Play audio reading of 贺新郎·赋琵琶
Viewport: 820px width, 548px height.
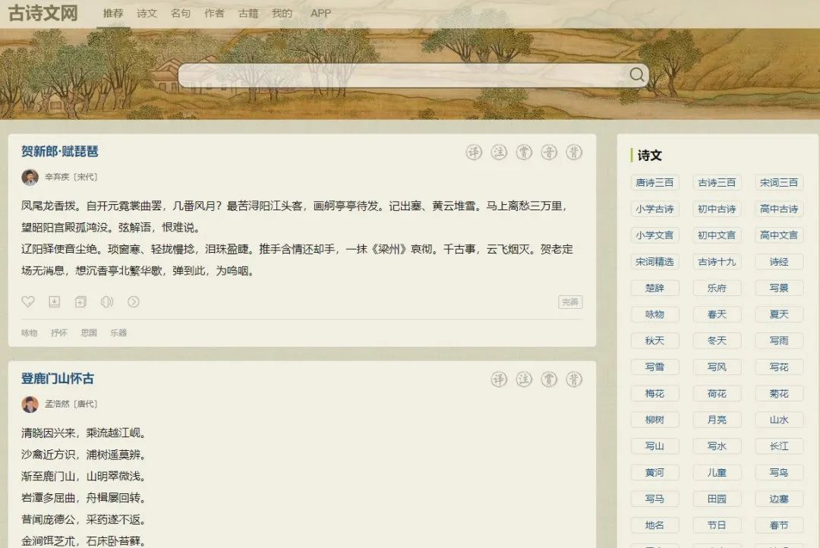pos(107,302)
